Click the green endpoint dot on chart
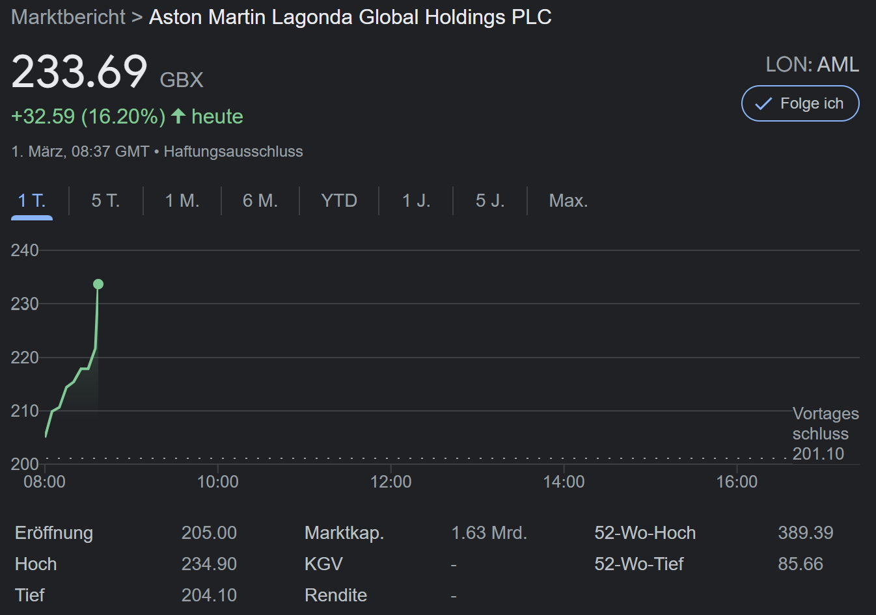 coord(98,284)
